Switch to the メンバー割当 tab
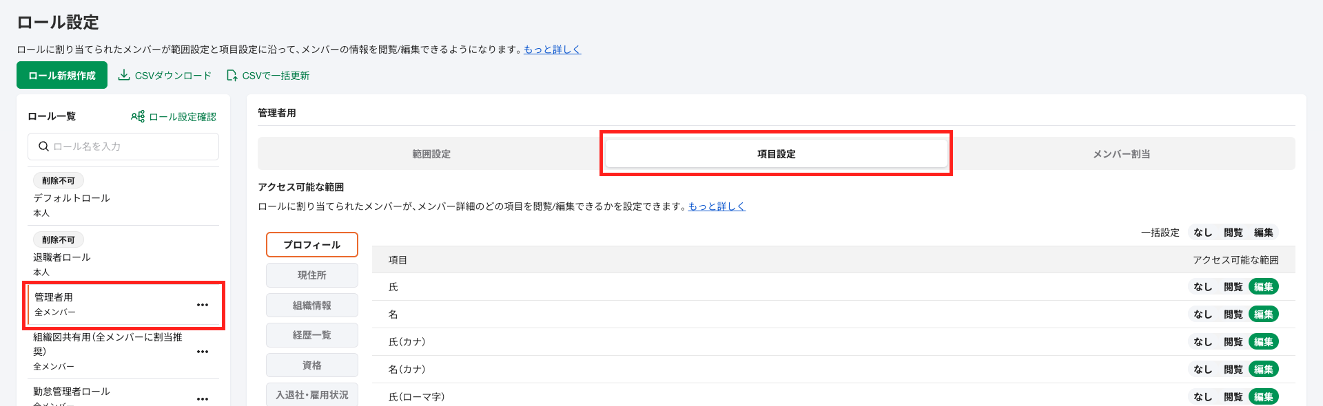The height and width of the screenshot is (406, 1323). click(x=1122, y=154)
